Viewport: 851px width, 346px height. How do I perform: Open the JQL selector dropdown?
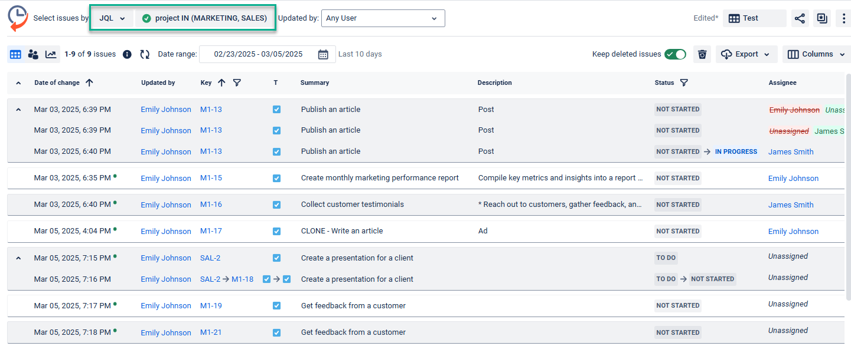click(112, 18)
